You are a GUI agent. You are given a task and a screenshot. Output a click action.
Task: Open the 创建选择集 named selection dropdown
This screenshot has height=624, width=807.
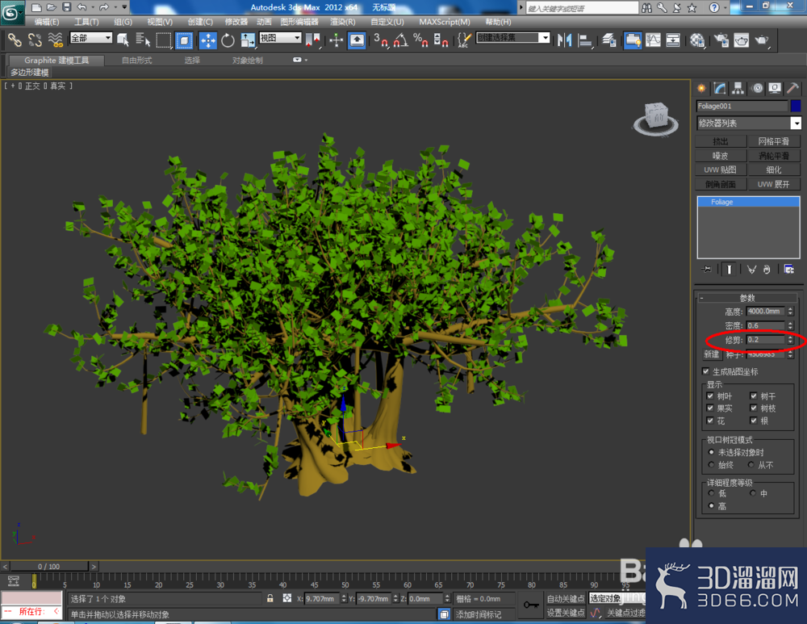tap(513, 38)
